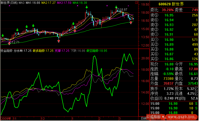
Task: Select the 买① bid row at 16.90
Action: pyautogui.click(x=174, y=40)
